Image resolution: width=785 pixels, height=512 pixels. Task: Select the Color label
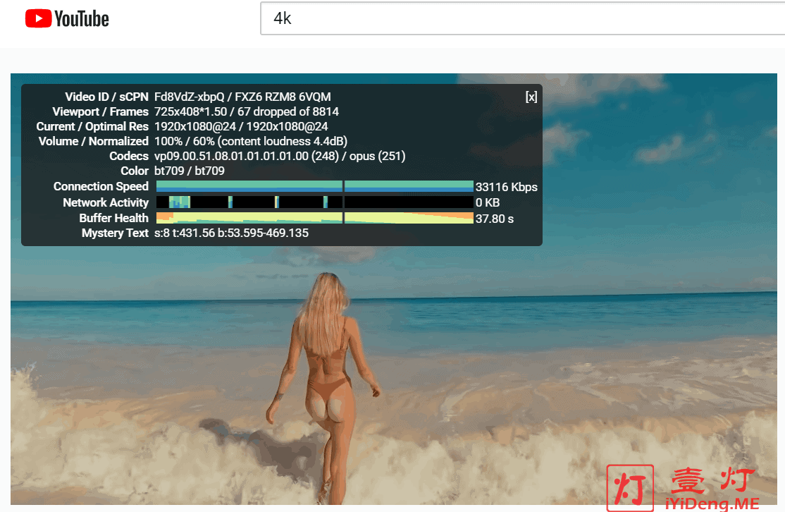point(134,171)
